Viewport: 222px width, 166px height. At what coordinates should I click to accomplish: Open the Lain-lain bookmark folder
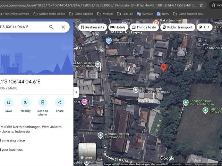(x=125, y=14)
